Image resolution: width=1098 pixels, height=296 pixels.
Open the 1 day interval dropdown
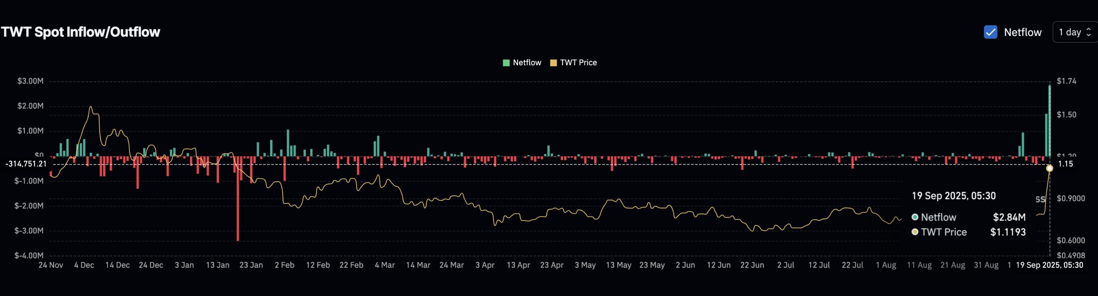pyautogui.click(x=1074, y=32)
